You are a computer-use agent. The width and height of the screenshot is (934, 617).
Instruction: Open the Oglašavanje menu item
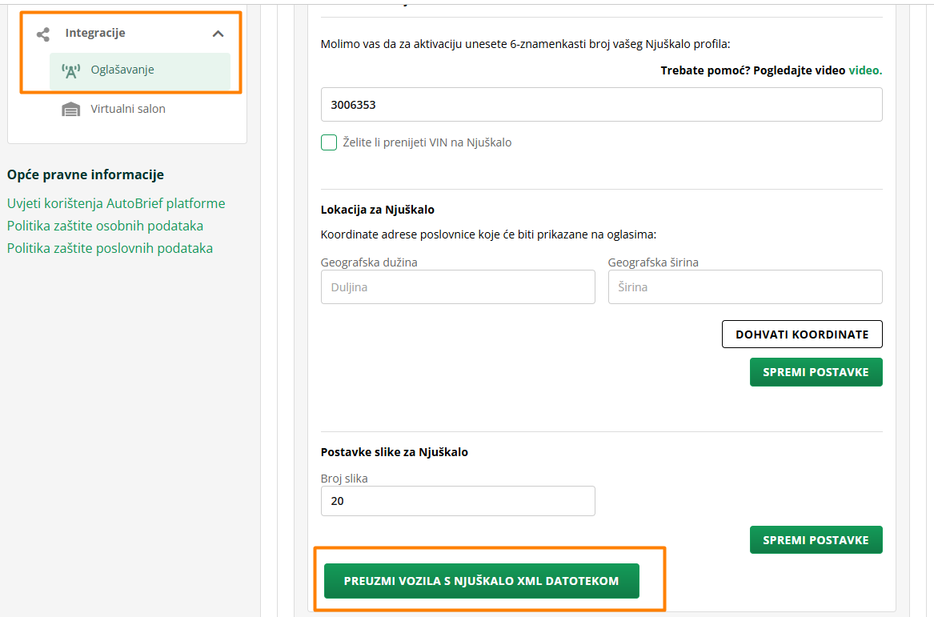coord(122,70)
